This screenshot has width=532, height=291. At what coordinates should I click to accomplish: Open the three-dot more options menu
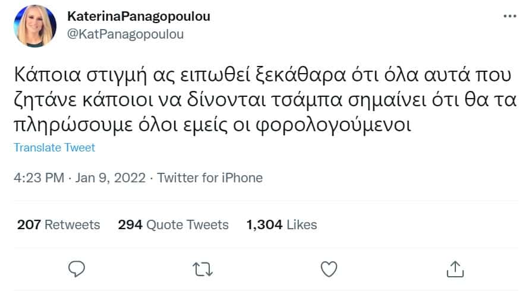point(510,17)
